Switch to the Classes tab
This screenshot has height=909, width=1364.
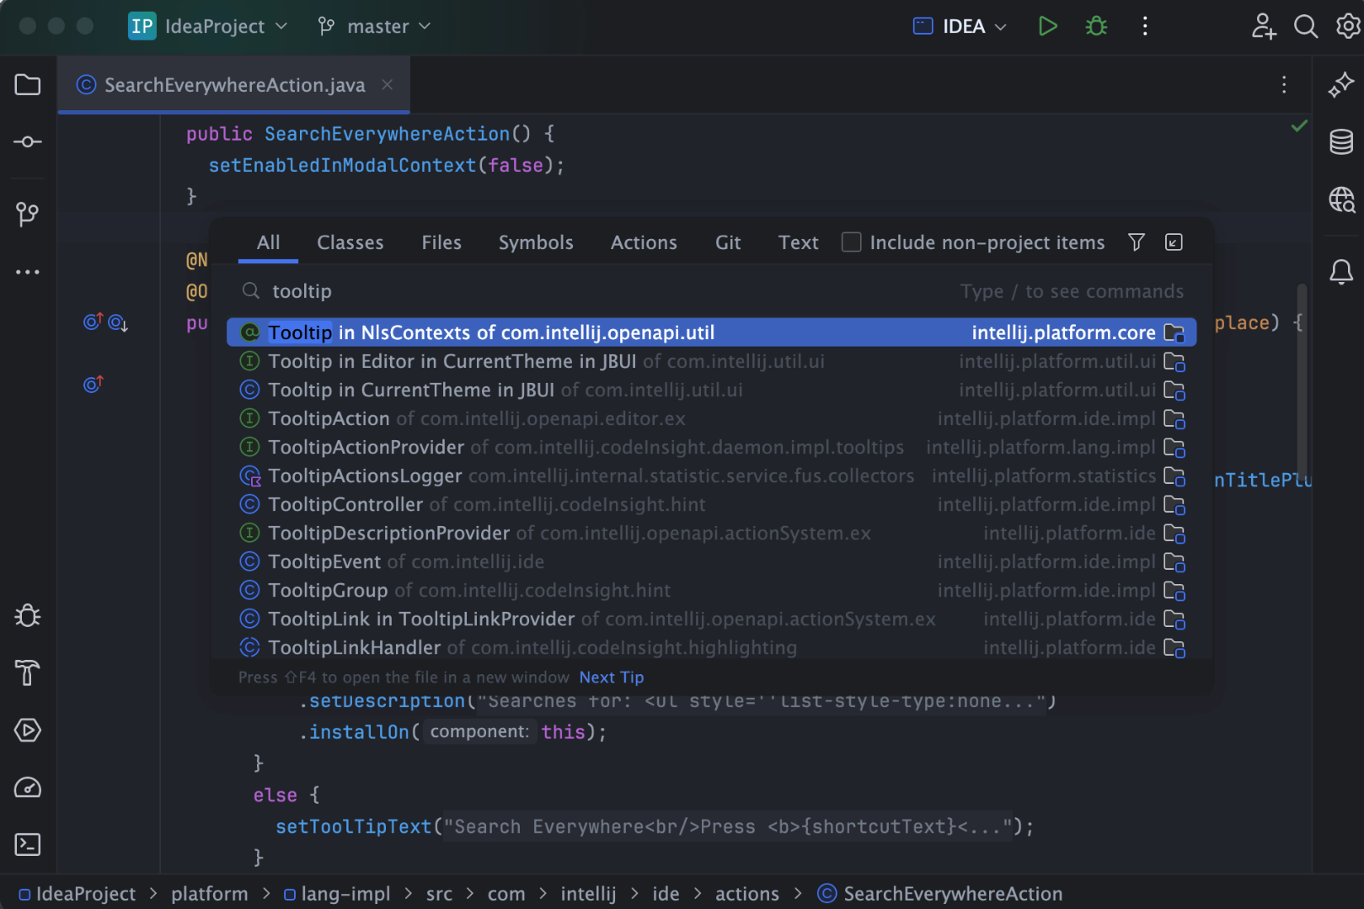tap(350, 242)
